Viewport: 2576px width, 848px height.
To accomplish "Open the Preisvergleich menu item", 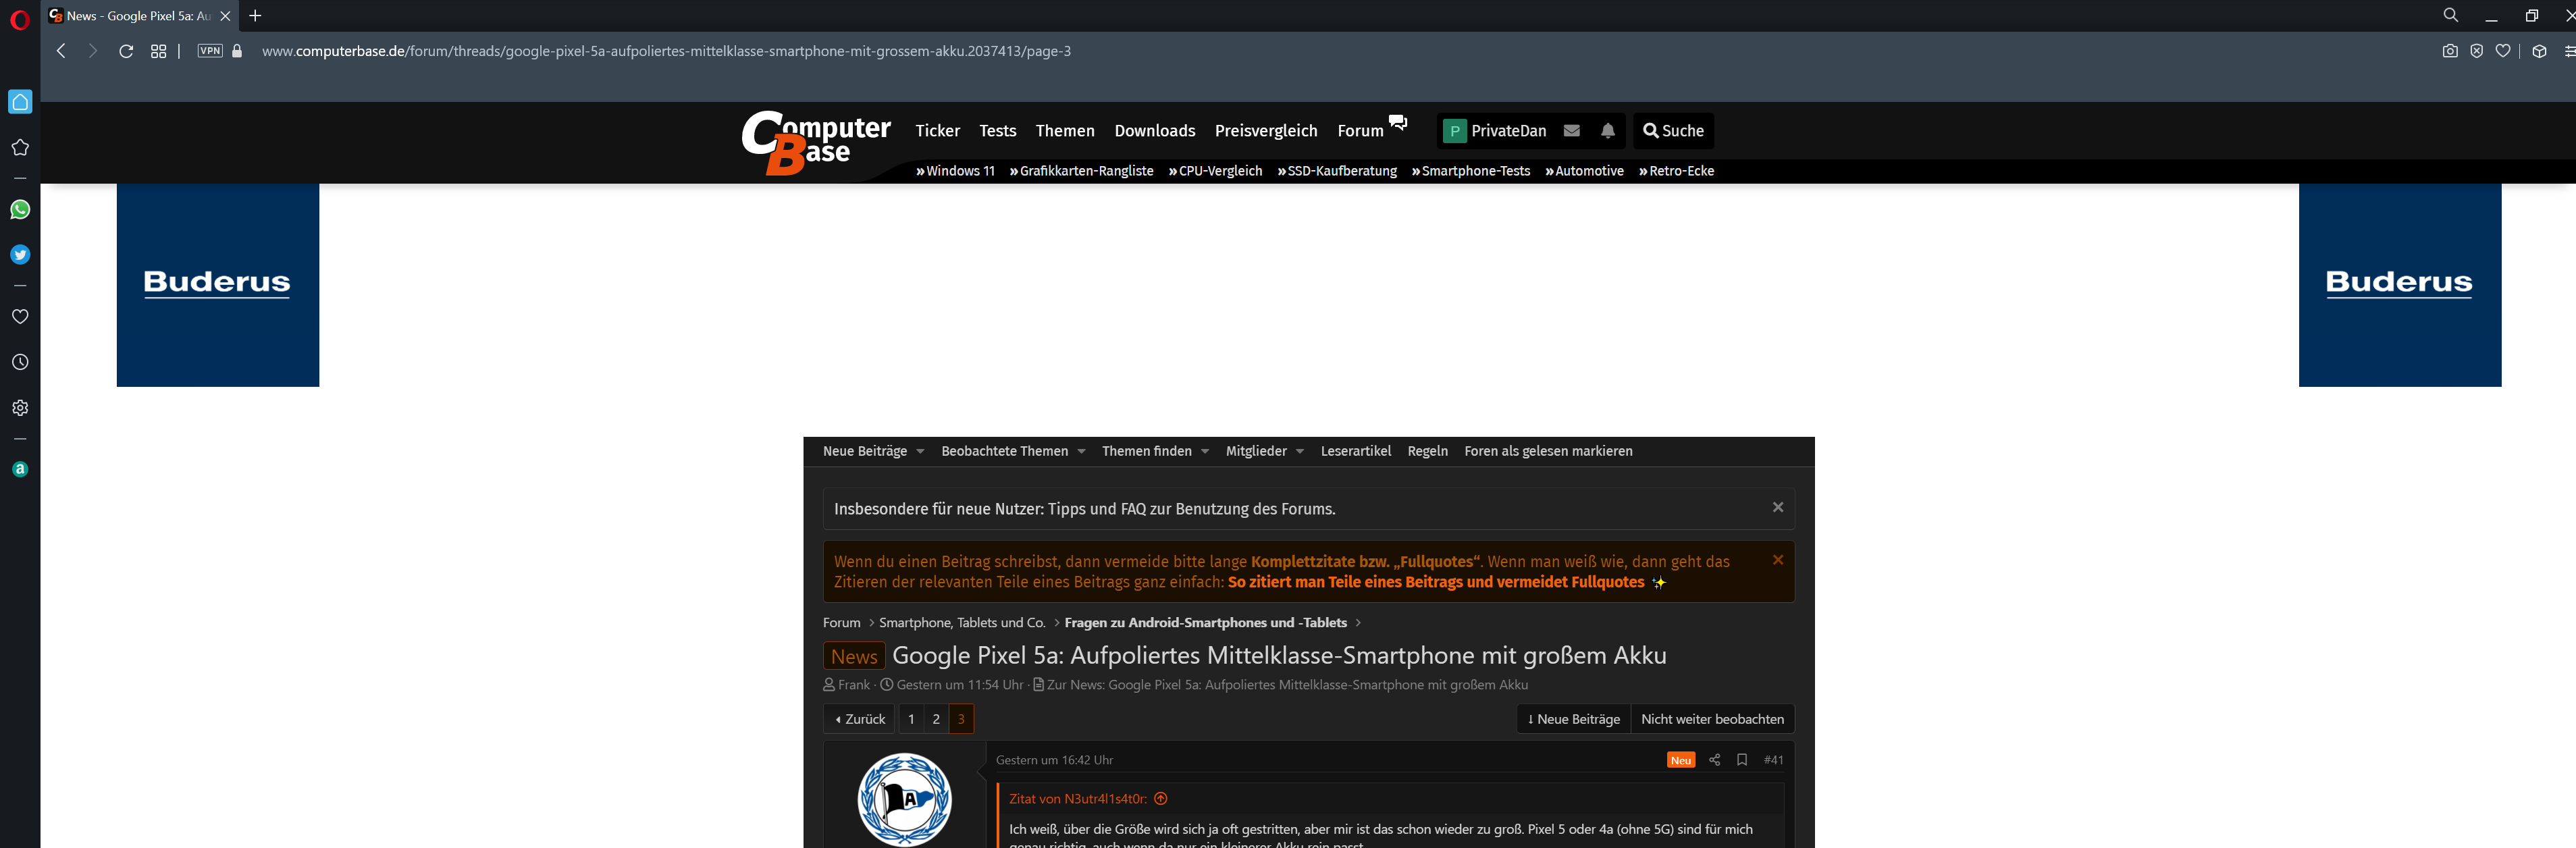I will tap(1265, 131).
